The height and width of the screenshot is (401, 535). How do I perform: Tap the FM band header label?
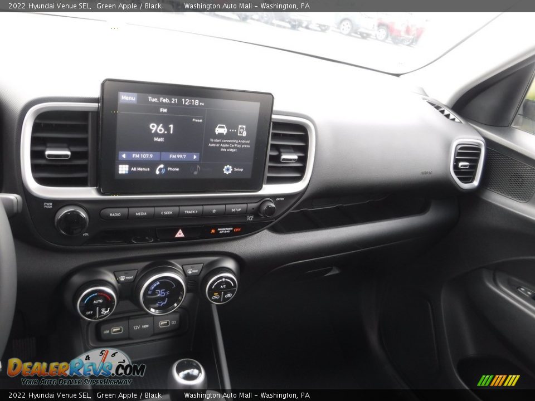[163, 110]
